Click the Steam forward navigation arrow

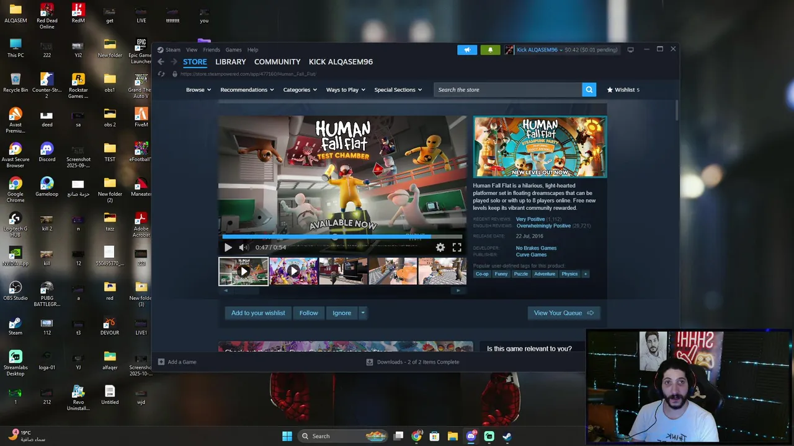[174, 61]
